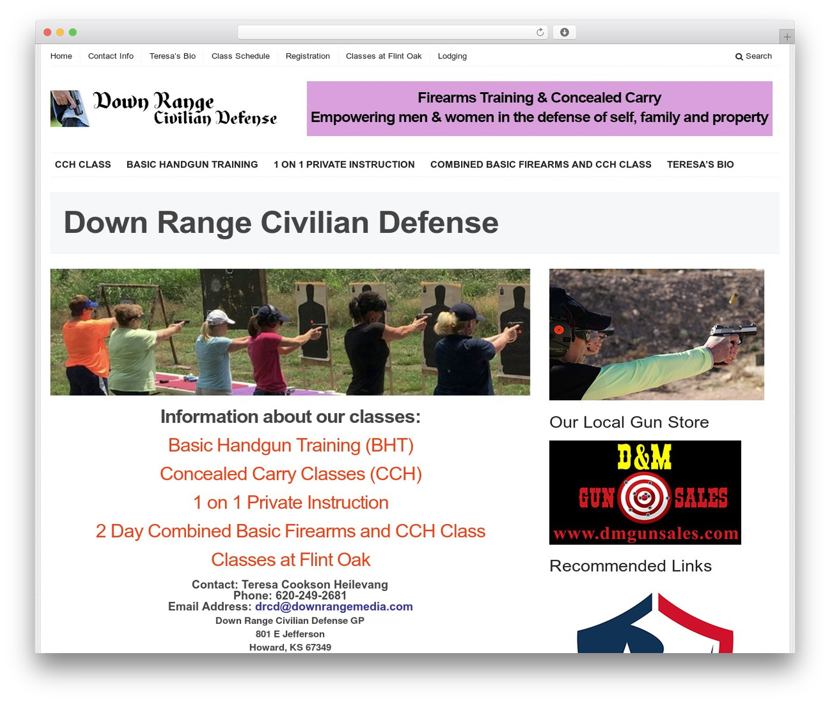This screenshot has width=830, height=703.
Task: Click the sidebar pistol shooter photo
Action: coord(656,335)
